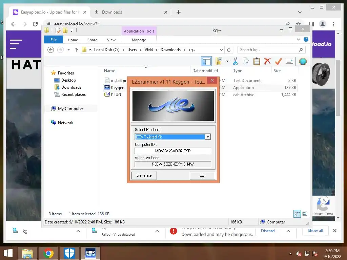Click Users in the address path
Viewport: 347px width, 260px height.
pyautogui.click(x=132, y=50)
